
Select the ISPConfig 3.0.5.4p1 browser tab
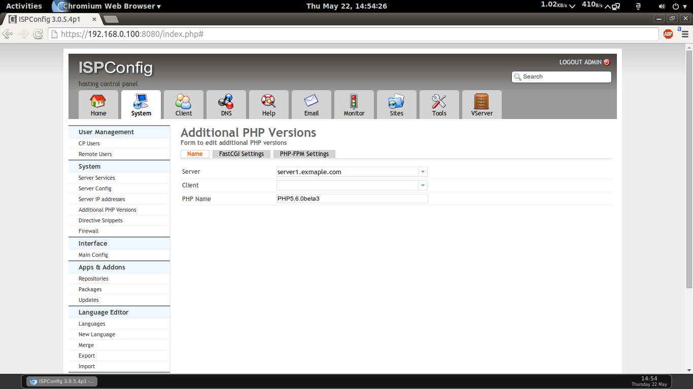click(x=53, y=19)
